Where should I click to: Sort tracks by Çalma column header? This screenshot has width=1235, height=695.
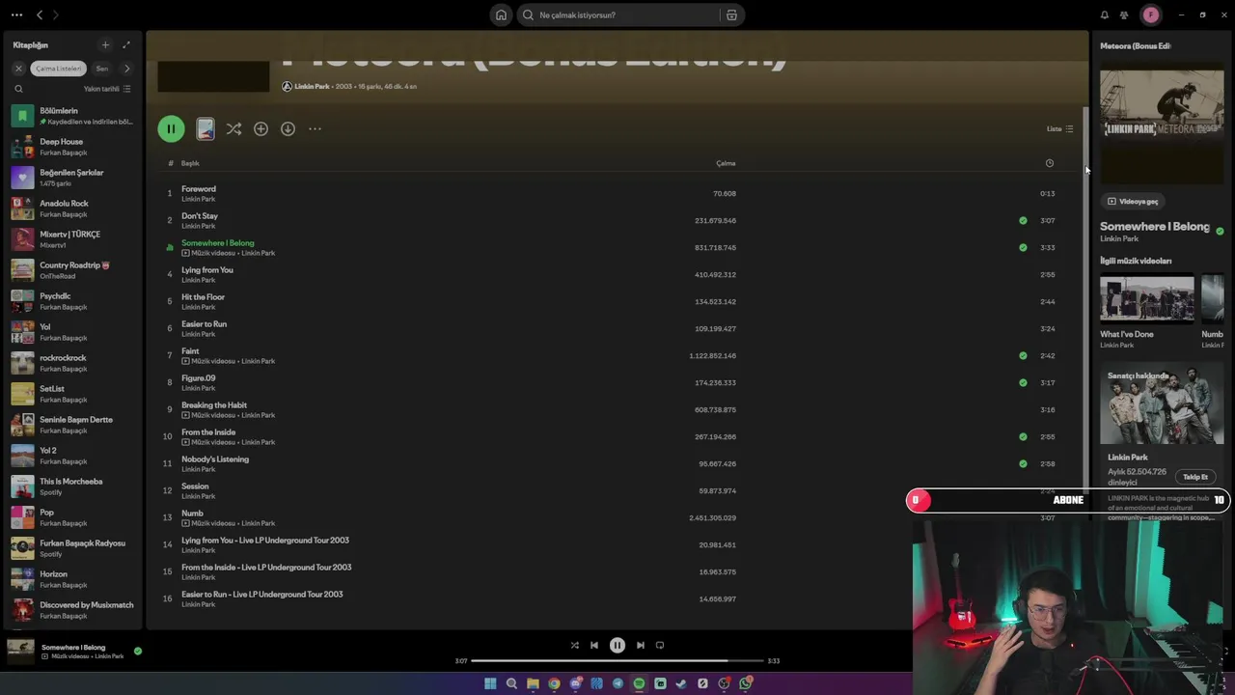[x=726, y=163]
